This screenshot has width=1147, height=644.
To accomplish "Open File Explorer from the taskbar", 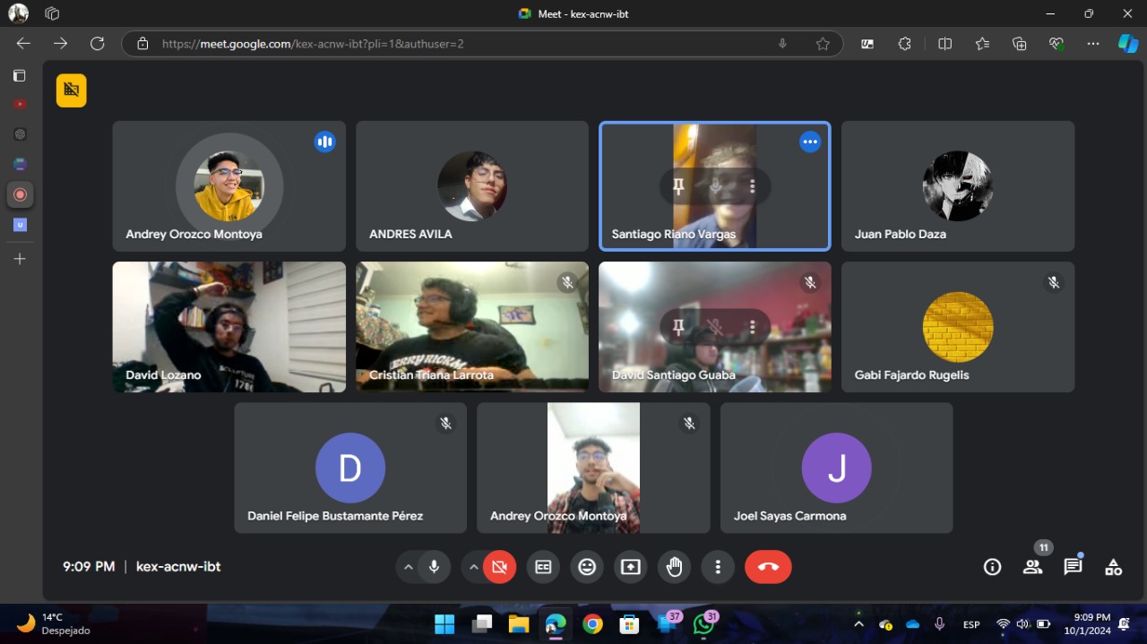I will pos(518,623).
